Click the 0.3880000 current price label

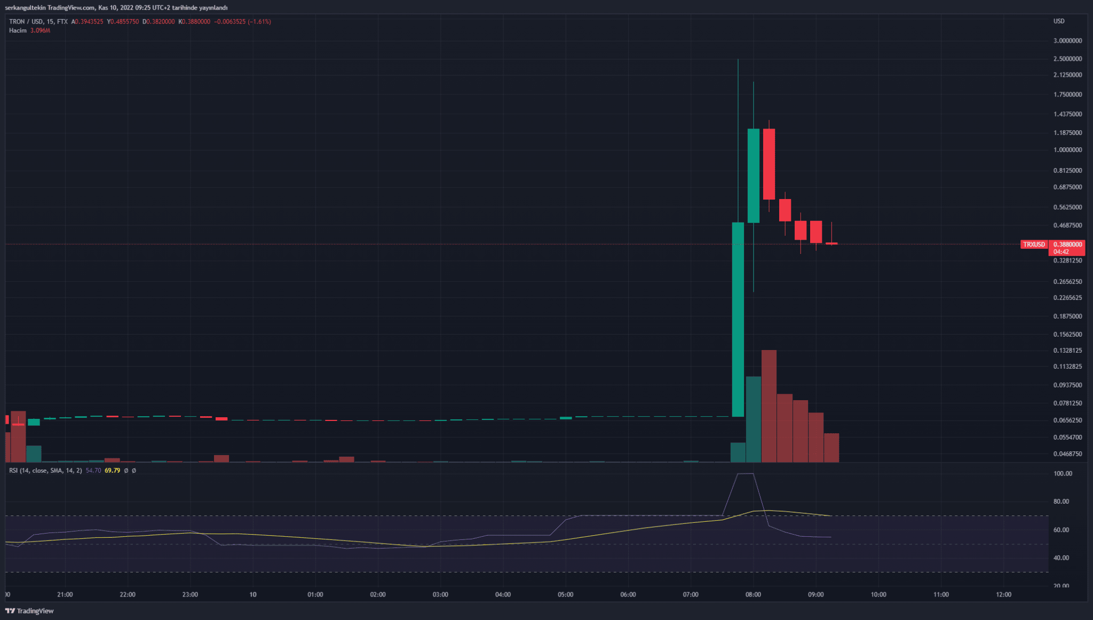point(1067,244)
